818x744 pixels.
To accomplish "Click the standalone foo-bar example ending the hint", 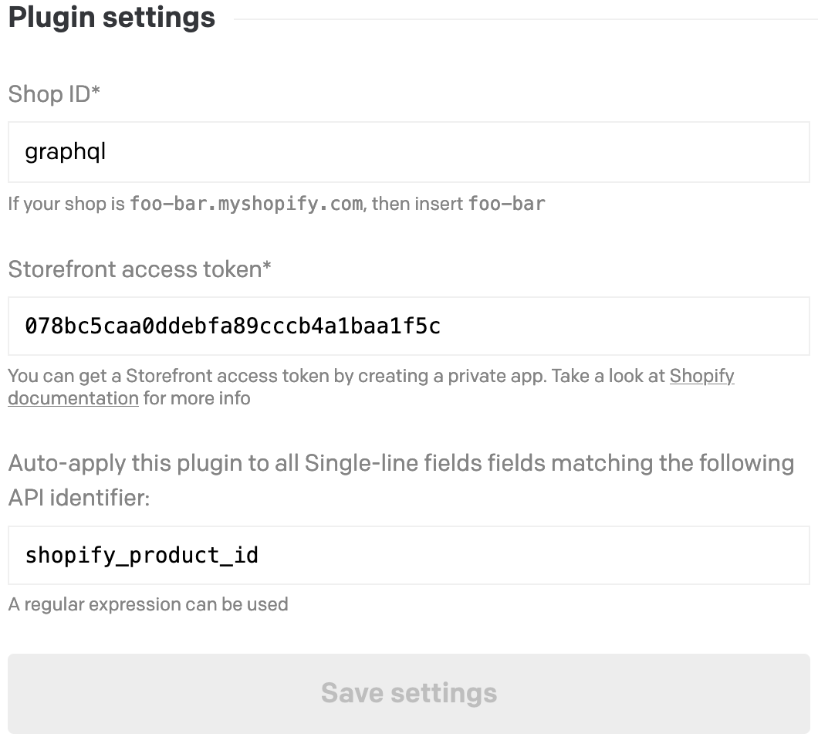I will tap(507, 205).
